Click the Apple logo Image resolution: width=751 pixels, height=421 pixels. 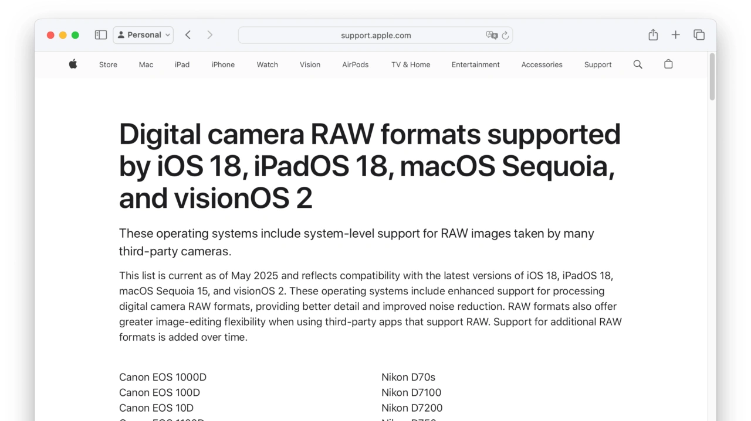tap(73, 64)
